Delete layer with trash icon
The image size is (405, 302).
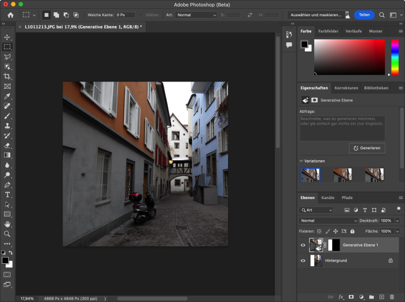tap(392, 297)
